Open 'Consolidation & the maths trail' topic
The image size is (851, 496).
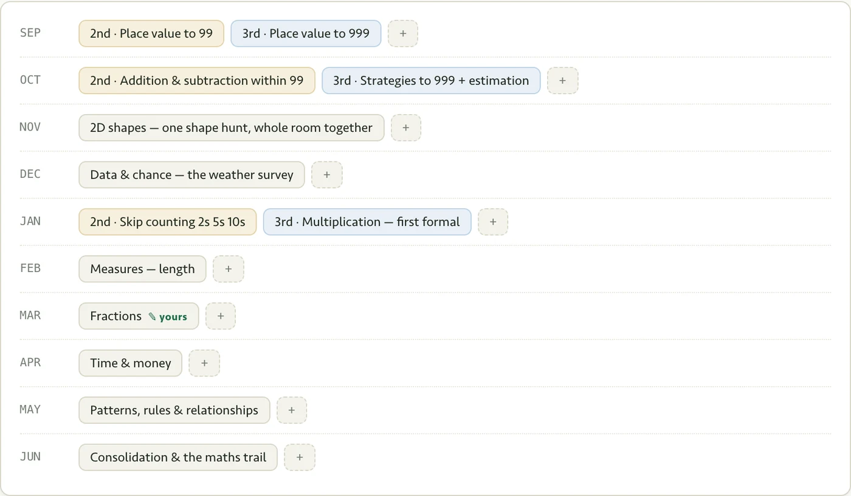pos(178,457)
